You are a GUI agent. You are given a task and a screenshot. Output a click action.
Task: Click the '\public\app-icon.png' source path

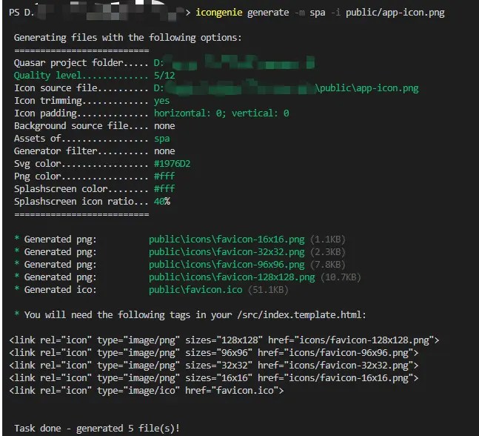click(367, 88)
